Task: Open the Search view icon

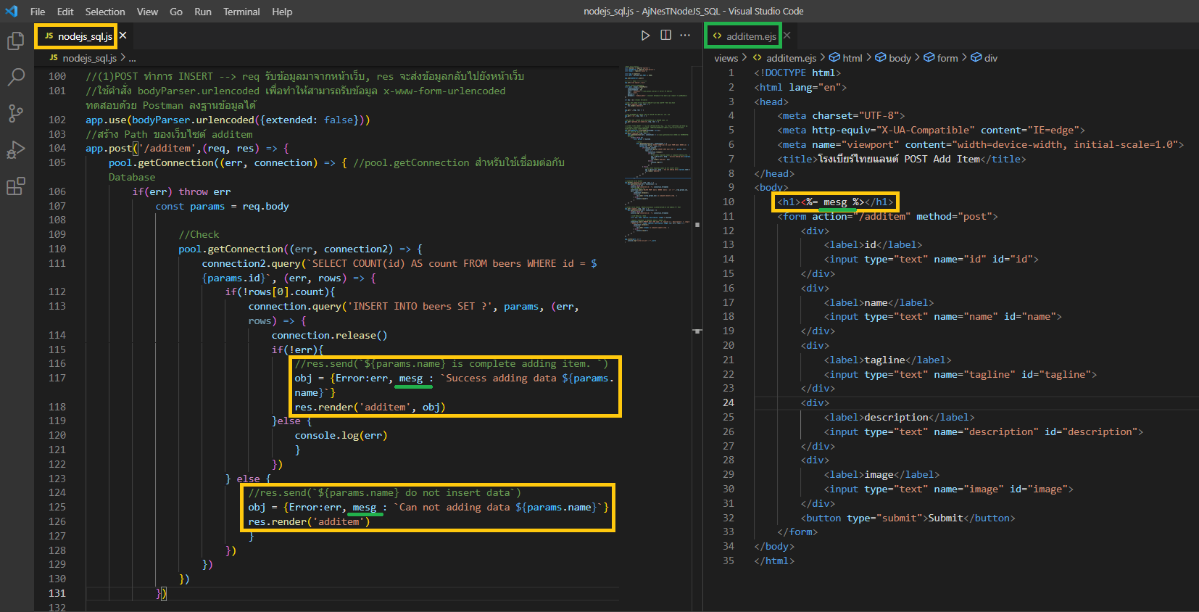Action: tap(15, 77)
